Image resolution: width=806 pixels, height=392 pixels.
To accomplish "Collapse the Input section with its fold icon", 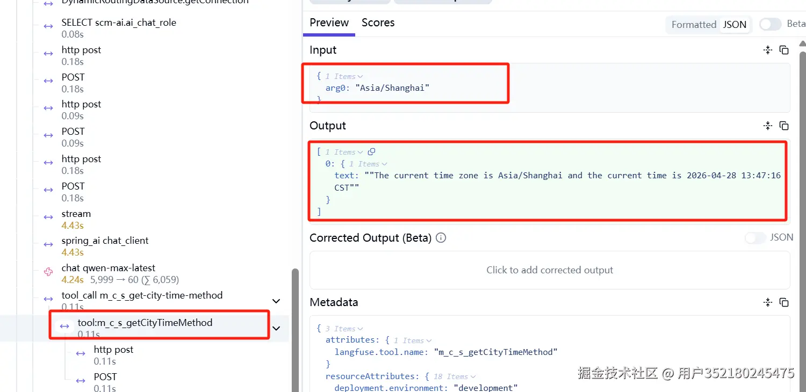I will [768, 50].
